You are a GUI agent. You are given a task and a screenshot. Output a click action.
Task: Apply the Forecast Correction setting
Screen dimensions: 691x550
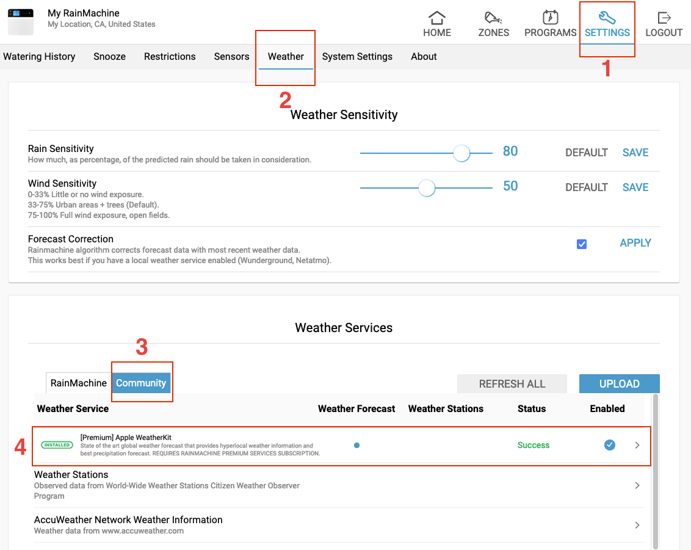coord(635,243)
